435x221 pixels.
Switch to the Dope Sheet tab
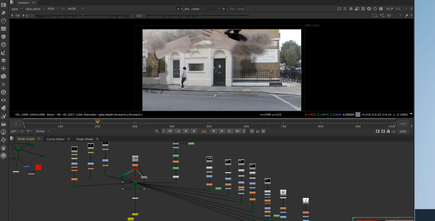[85, 139]
